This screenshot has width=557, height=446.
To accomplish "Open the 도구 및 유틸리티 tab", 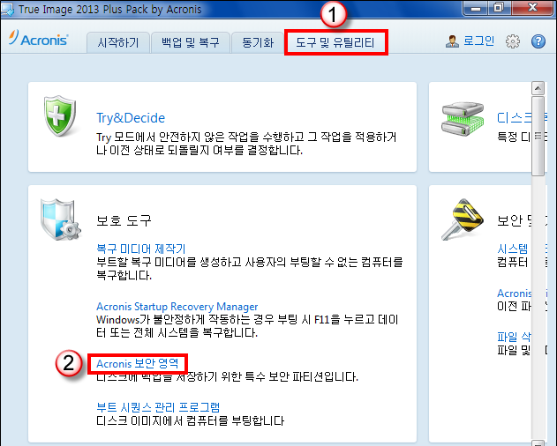I will tap(335, 42).
